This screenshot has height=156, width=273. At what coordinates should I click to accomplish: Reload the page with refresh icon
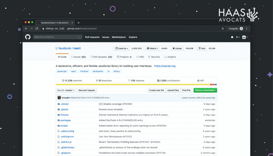coord(37,29)
